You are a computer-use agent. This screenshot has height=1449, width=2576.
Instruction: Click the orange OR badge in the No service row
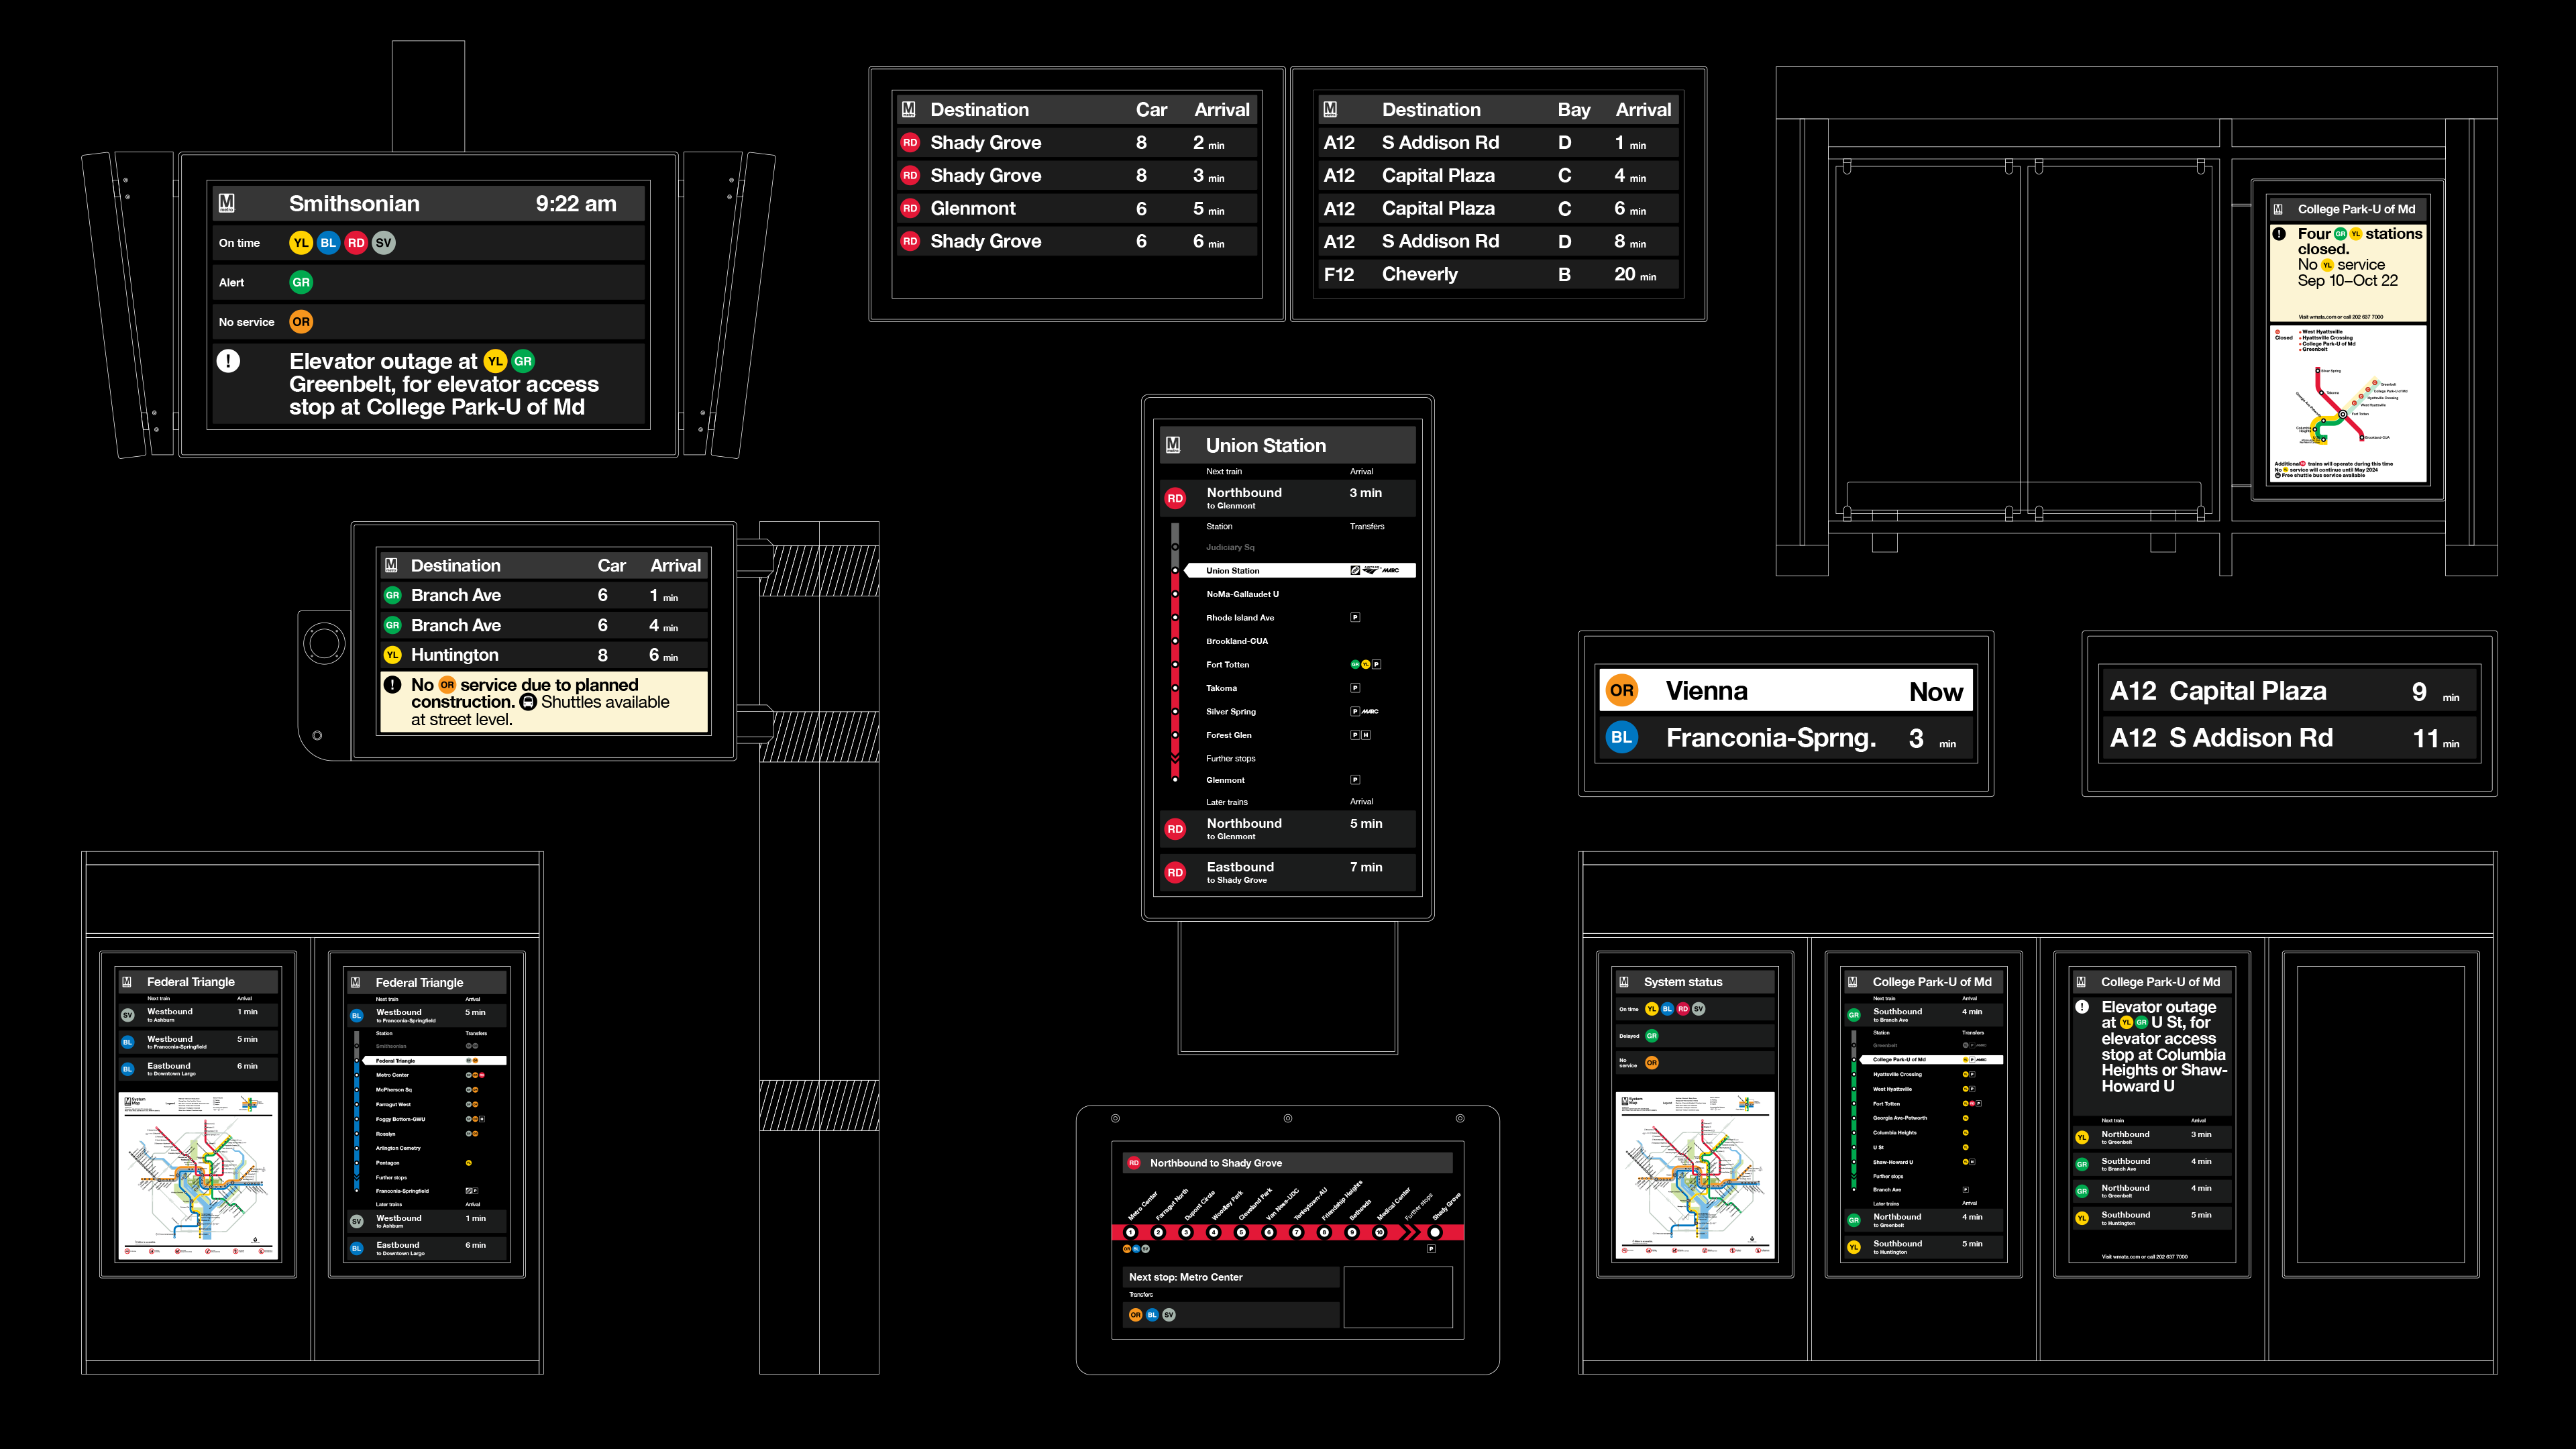(x=301, y=322)
